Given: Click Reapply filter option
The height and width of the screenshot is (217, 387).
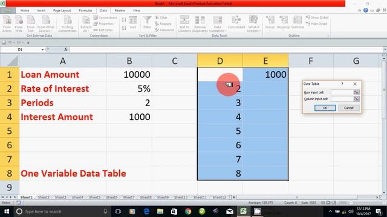Looking at the screenshot, I should (x=163, y=24).
